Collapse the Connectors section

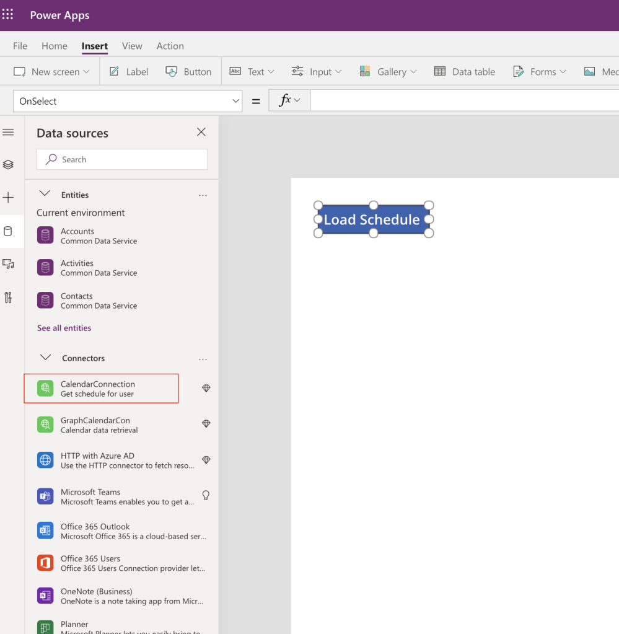(45, 358)
